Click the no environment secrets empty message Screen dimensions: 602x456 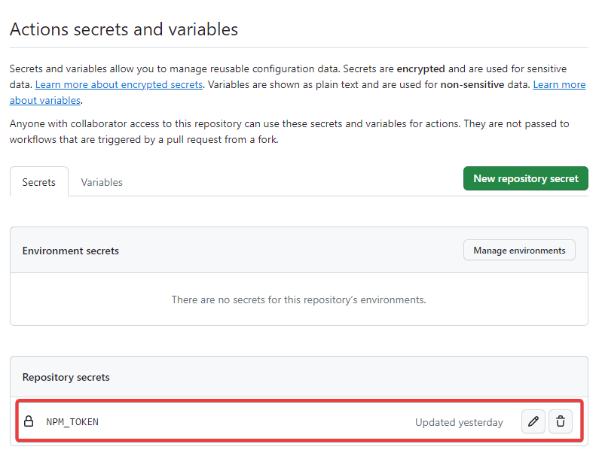pyautogui.click(x=298, y=299)
